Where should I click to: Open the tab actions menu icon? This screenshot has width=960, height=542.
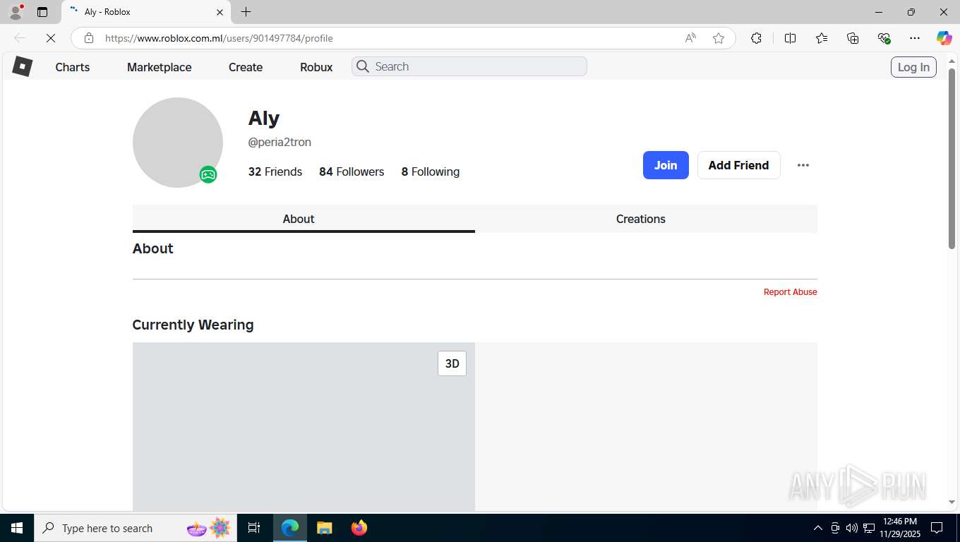tap(42, 12)
